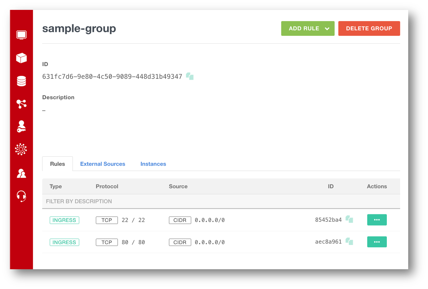Click the network sharing icon in the sidebar

(x=21, y=104)
